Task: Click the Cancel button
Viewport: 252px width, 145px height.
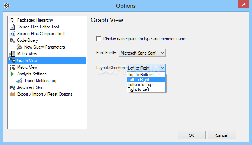Action: [222, 135]
